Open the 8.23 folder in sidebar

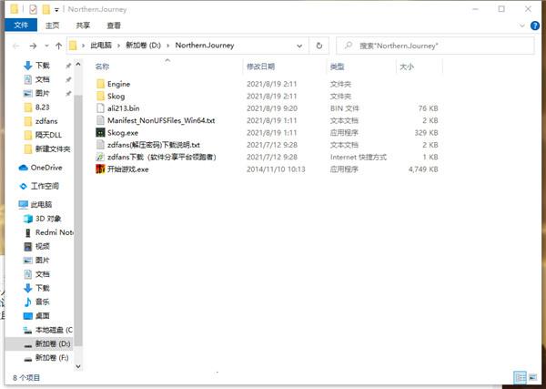tap(42, 107)
